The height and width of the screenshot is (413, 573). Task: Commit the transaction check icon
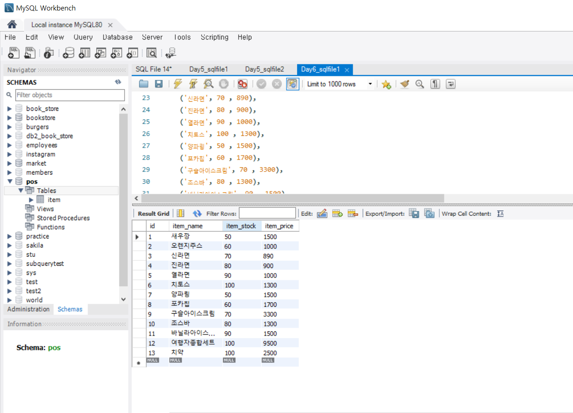[261, 84]
